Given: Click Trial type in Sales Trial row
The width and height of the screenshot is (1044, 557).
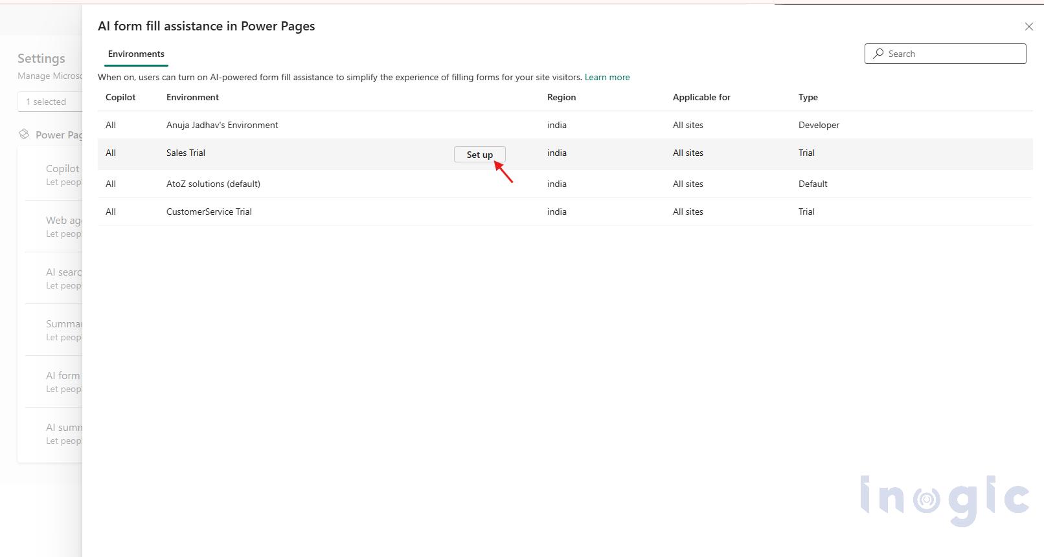Looking at the screenshot, I should point(806,153).
